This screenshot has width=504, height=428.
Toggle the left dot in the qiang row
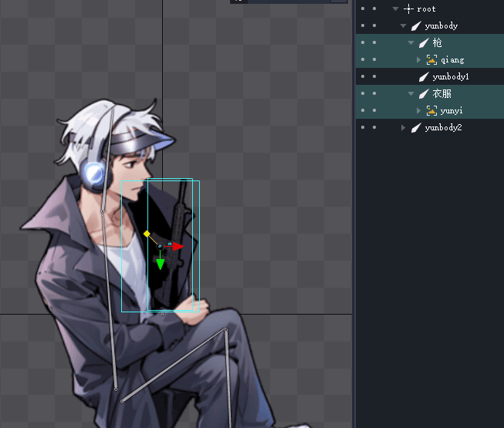[363, 60]
